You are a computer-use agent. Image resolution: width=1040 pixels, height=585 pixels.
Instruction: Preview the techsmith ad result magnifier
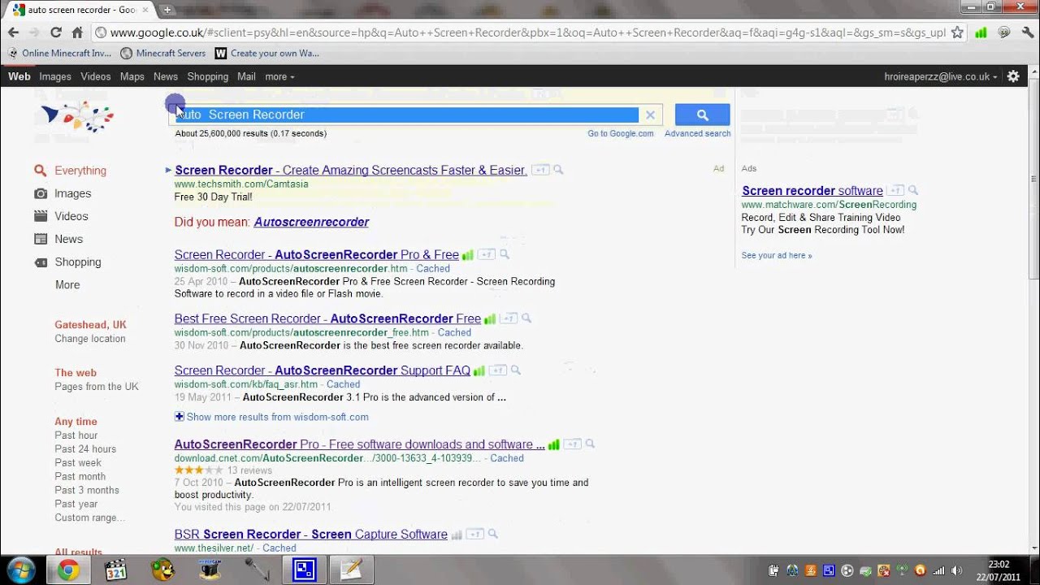click(558, 170)
